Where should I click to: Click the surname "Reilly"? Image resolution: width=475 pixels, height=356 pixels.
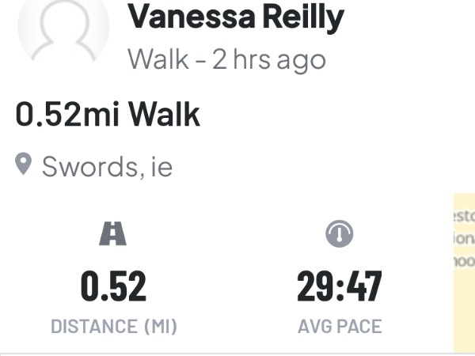click(x=298, y=17)
